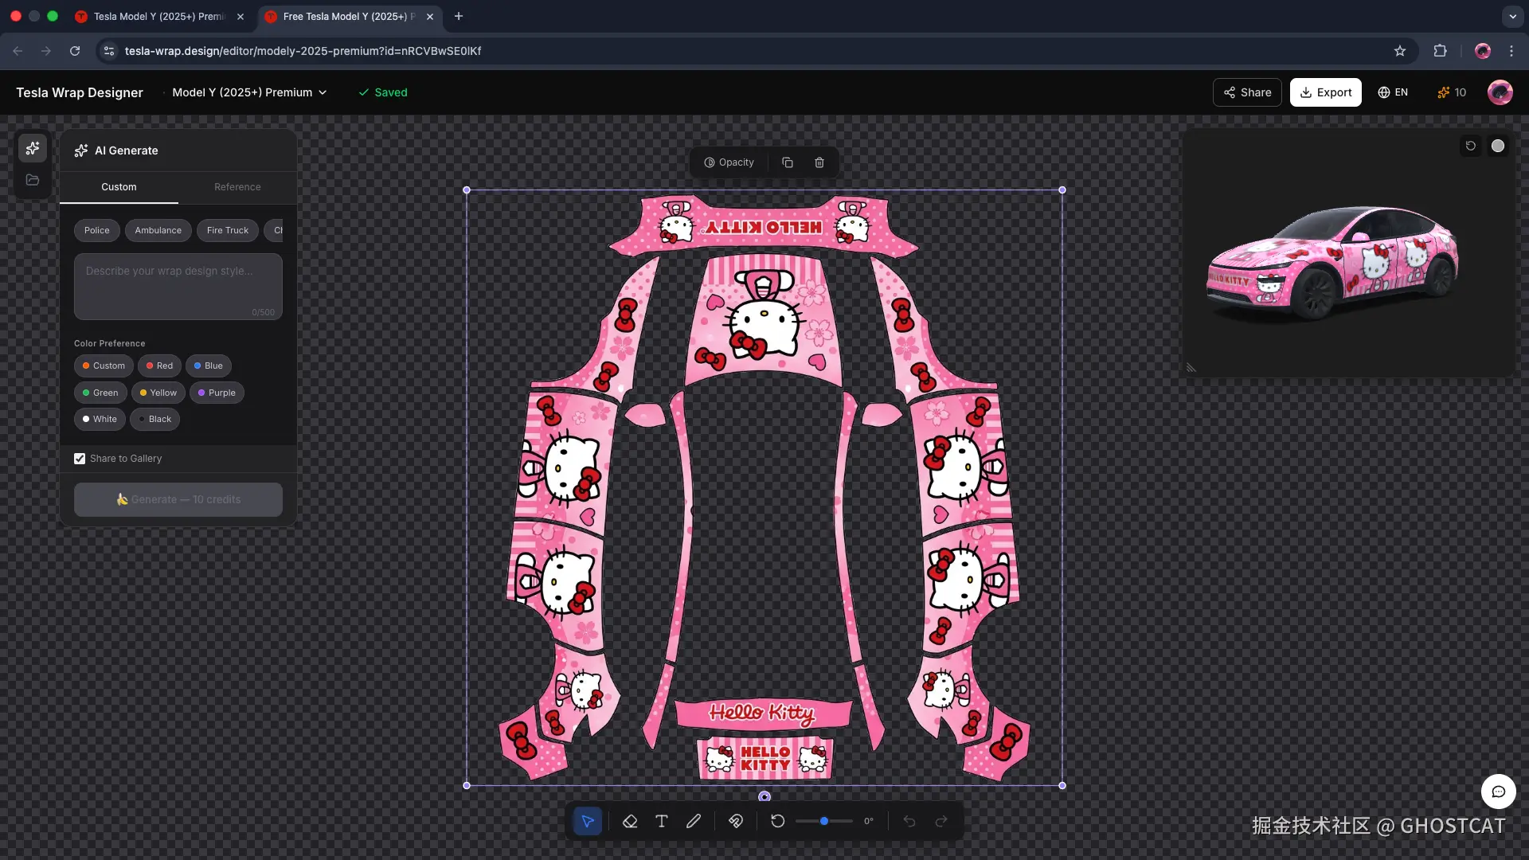
Task: Select the Custom color preference
Action: pos(104,366)
